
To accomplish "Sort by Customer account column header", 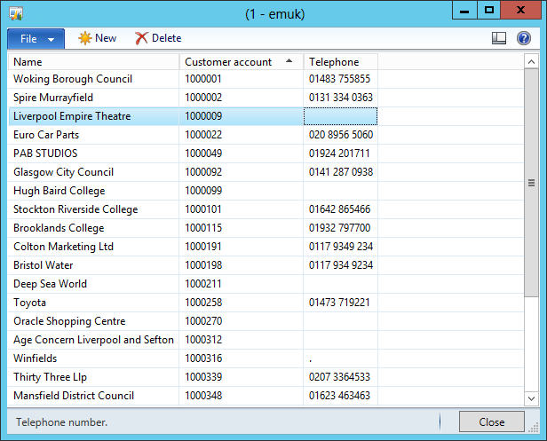I will pyautogui.click(x=242, y=62).
